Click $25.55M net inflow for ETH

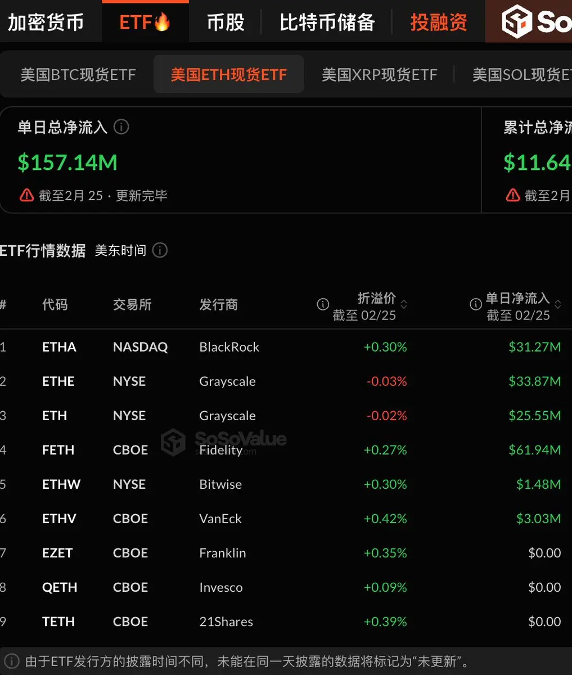point(535,416)
